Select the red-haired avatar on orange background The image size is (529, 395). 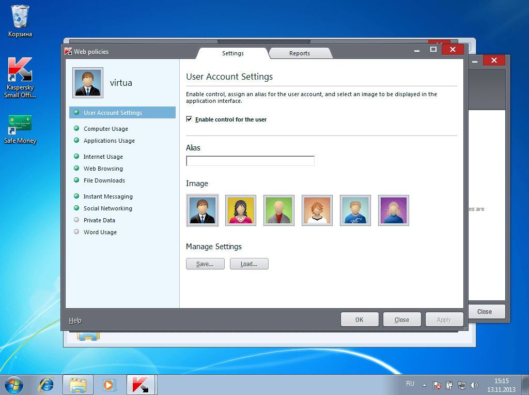[x=317, y=210]
